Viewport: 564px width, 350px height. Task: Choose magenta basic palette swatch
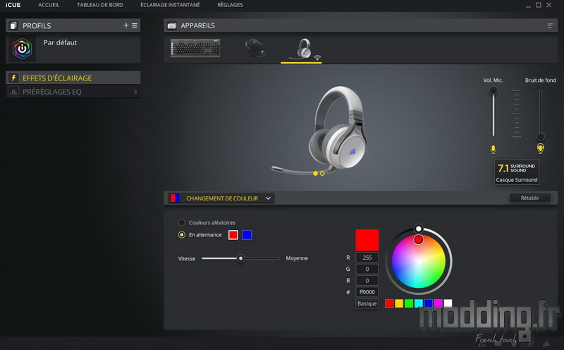coord(438,303)
